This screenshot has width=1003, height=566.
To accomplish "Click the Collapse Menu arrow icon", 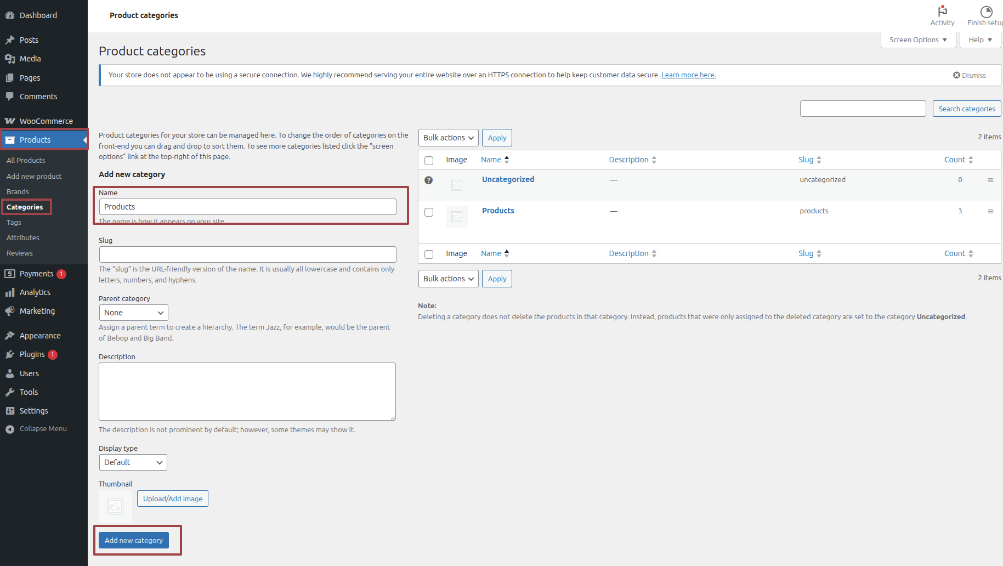I will pos(10,429).
